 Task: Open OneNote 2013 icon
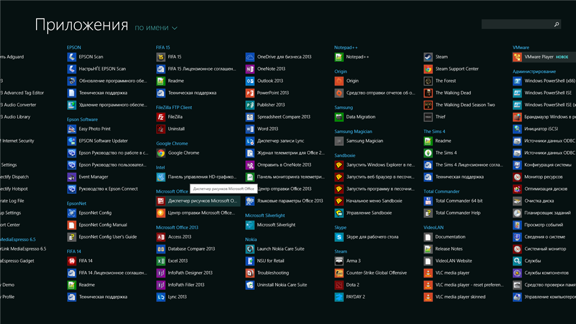coord(250,69)
